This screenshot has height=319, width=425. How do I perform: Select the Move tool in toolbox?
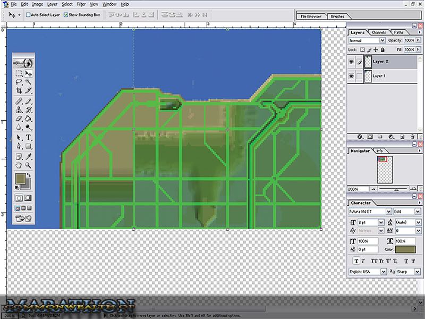click(28, 73)
